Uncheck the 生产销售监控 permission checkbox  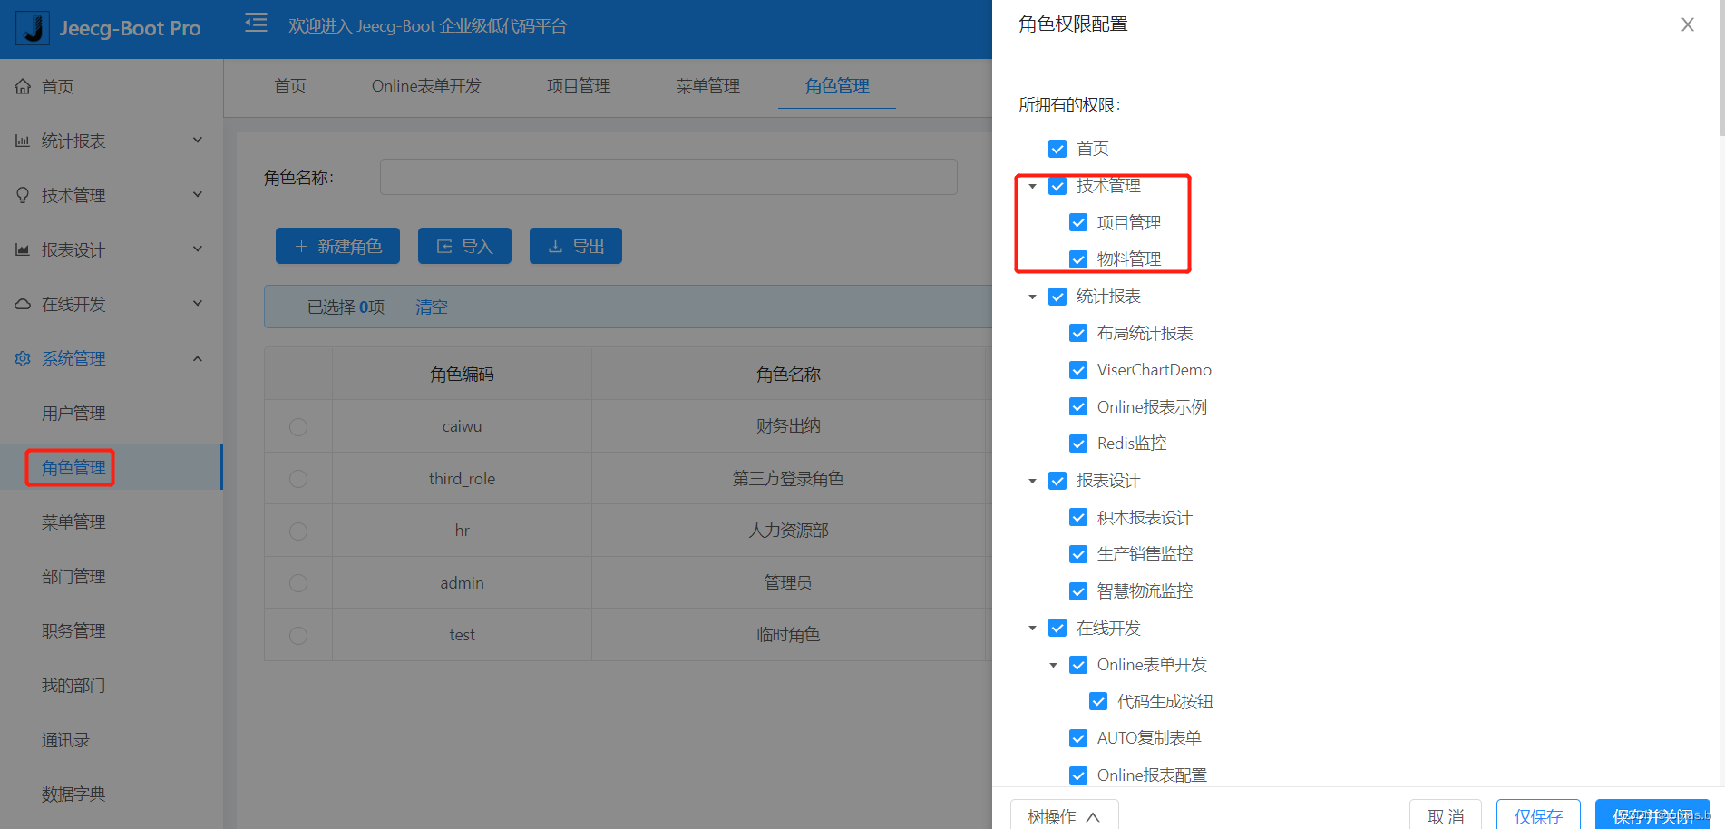(x=1078, y=554)
